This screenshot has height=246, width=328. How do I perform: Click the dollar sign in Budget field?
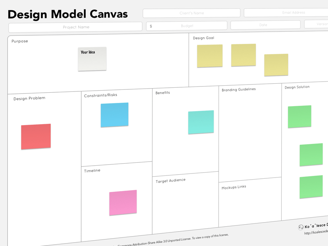[151, 26]
